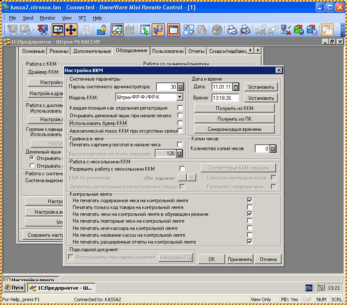Click Получить из ККМ button
This screenshot has width=347, height=305.
point(234,108)
